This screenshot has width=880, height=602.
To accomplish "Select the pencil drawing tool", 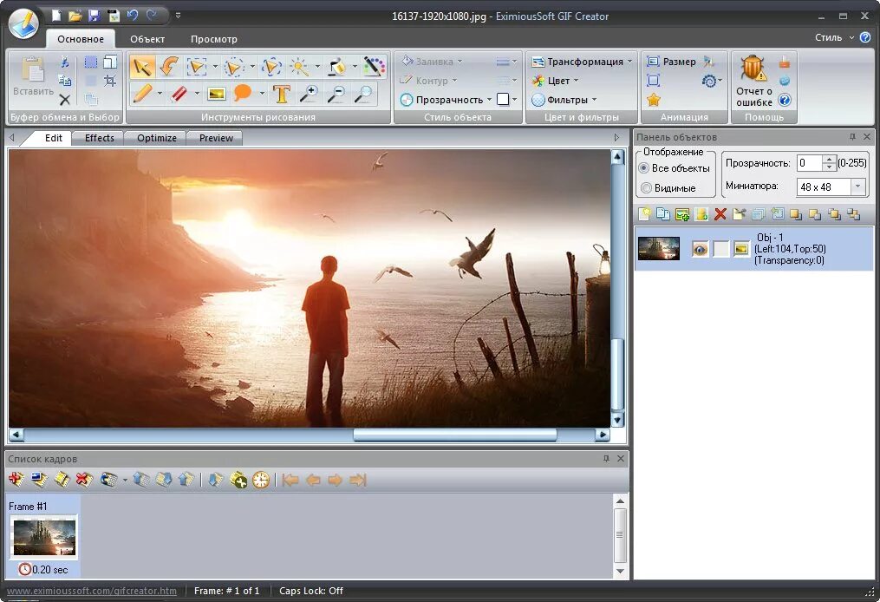I will pos(142,94).
